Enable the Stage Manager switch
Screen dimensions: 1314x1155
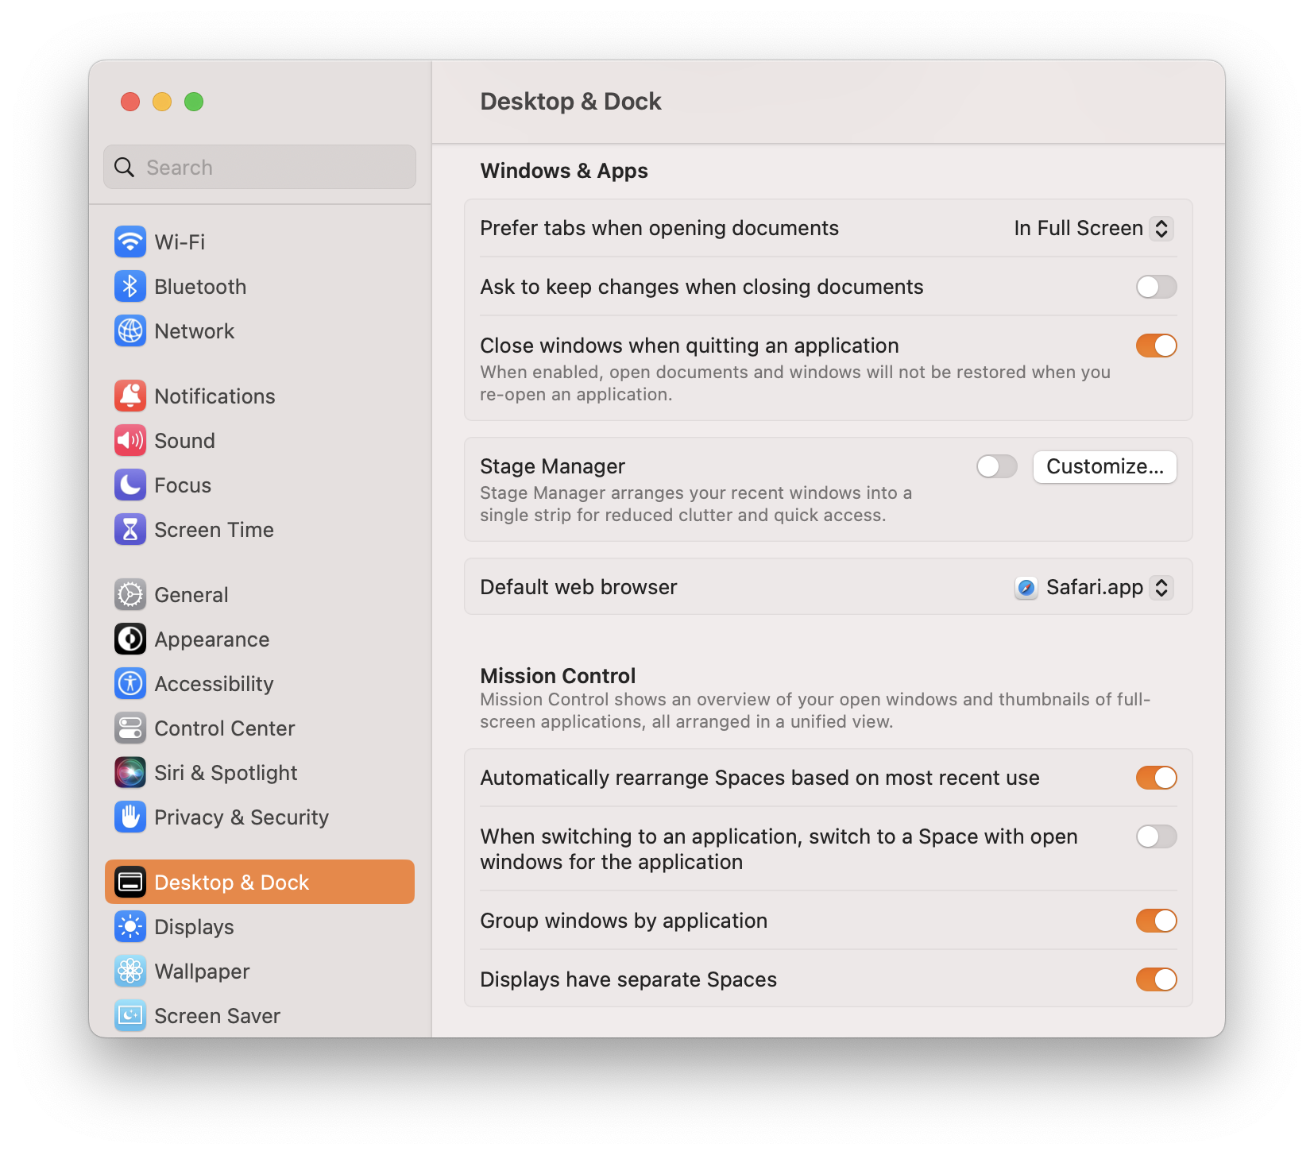tap(996, 466)
